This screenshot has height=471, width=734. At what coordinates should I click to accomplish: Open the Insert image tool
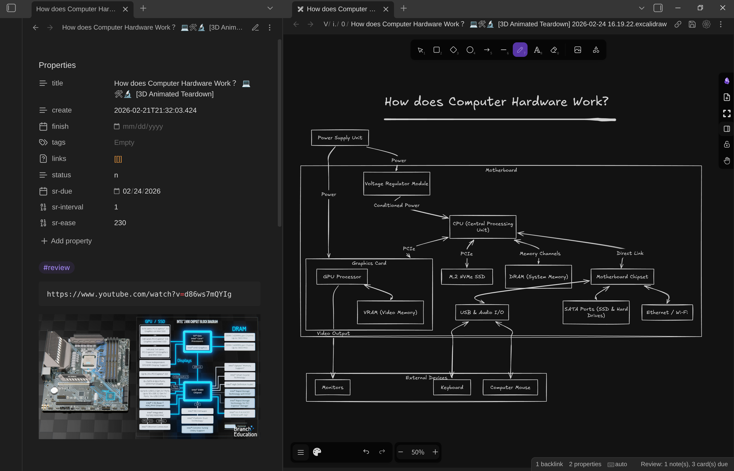tap(578, 50)
